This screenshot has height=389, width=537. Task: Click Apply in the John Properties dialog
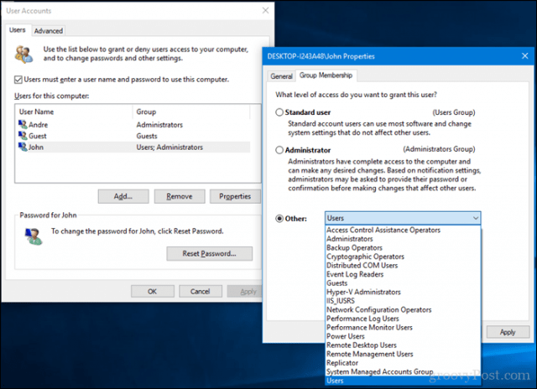point(508,332)
